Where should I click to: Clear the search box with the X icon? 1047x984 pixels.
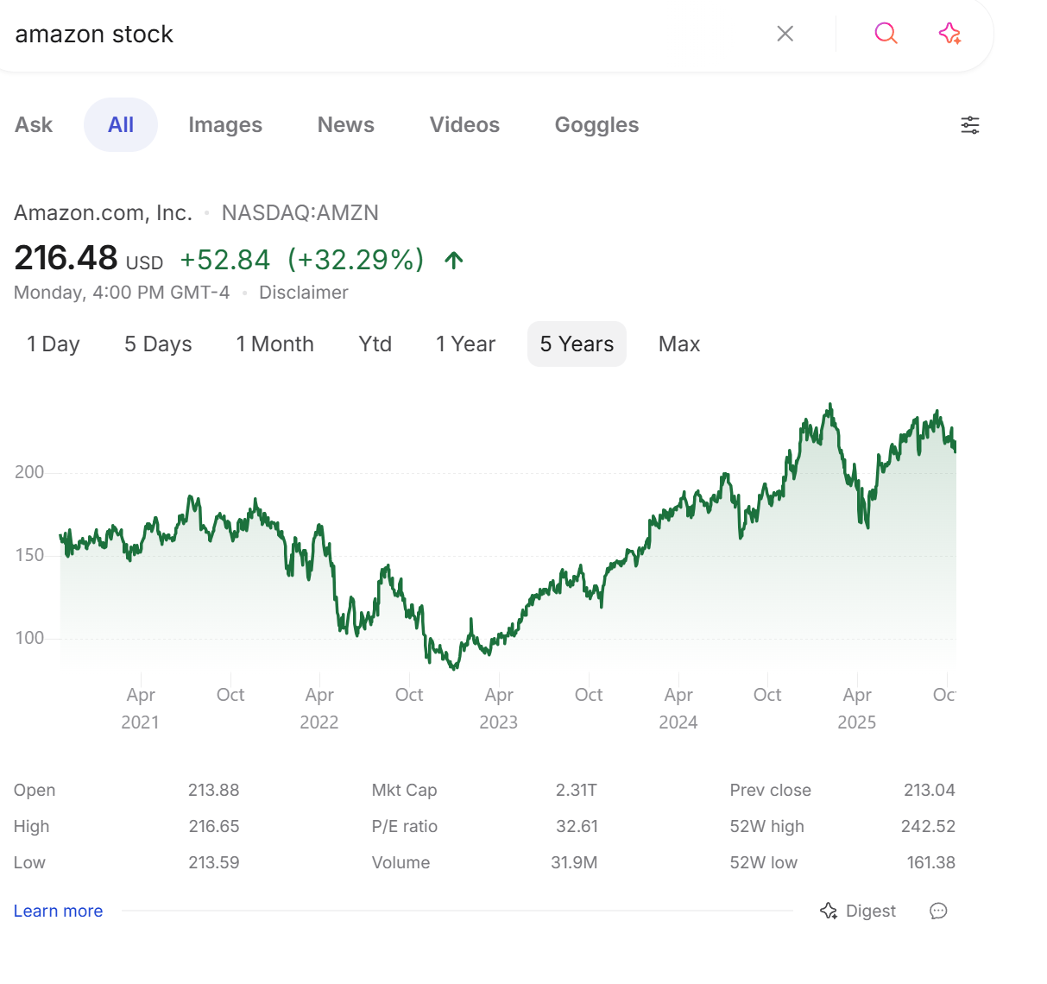coord(785,34)
